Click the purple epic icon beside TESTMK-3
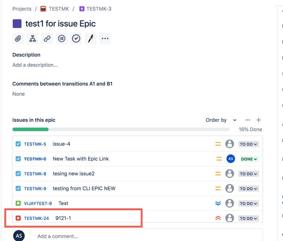The width and height of the screenshot is (283, 241). point(82,9)
